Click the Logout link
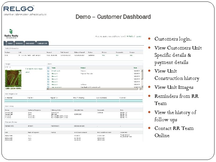216x162 pixels. click(139, 36)
